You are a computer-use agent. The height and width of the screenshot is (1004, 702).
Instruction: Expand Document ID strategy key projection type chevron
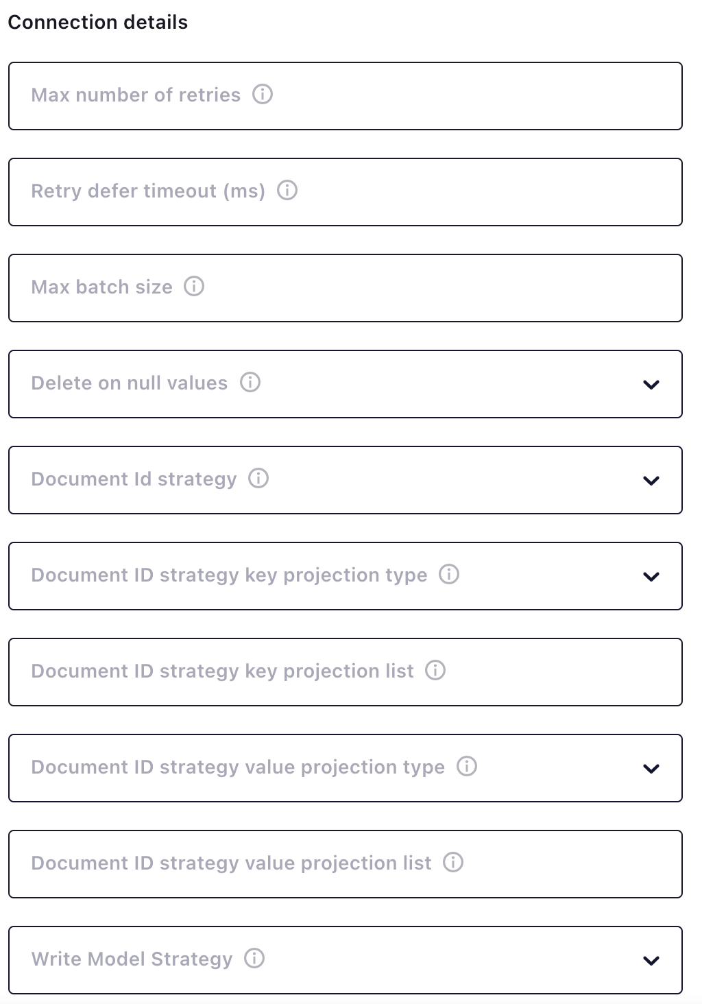click(651, 576)
